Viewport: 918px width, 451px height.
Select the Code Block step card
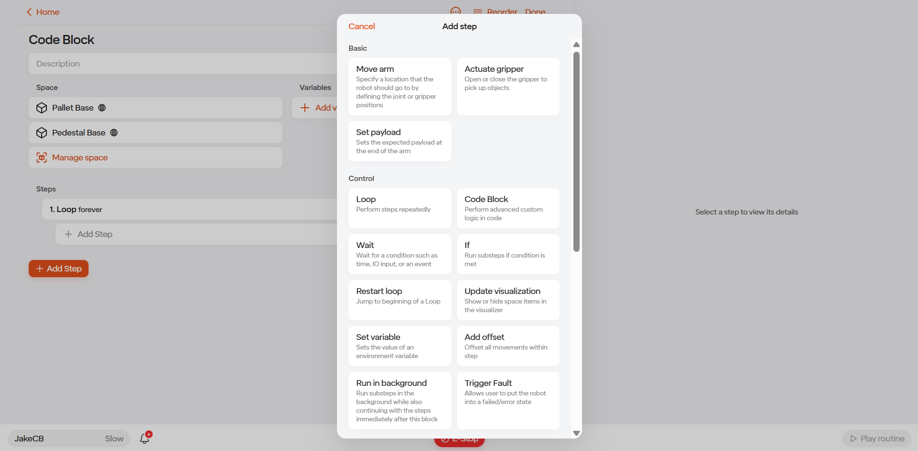tap(508, 208)
